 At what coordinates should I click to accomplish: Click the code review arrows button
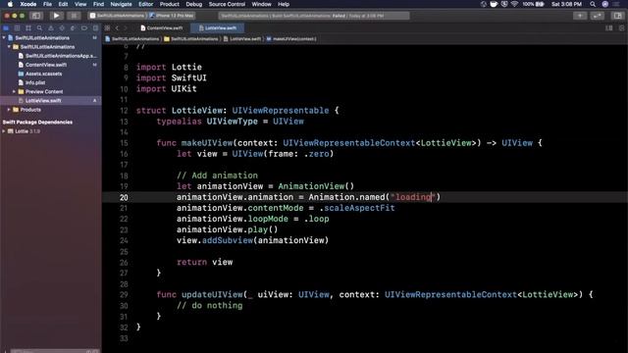pyautogui.click(x=598, y=16)
